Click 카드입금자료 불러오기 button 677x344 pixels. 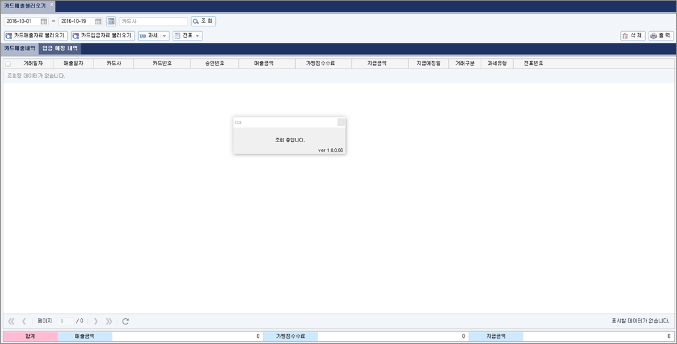point(103,36)
